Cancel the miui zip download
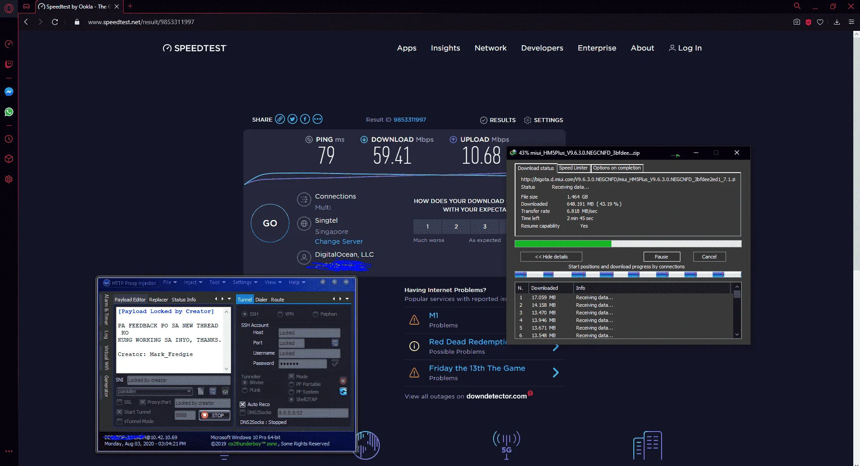The height and width of the screenshot is (466, 860). pyautogui.click(x=709, y=257)
